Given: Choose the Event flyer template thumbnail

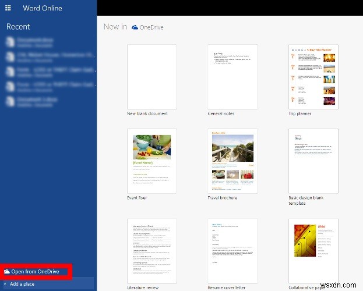Looking at the screenshot, I should [152, 161].
